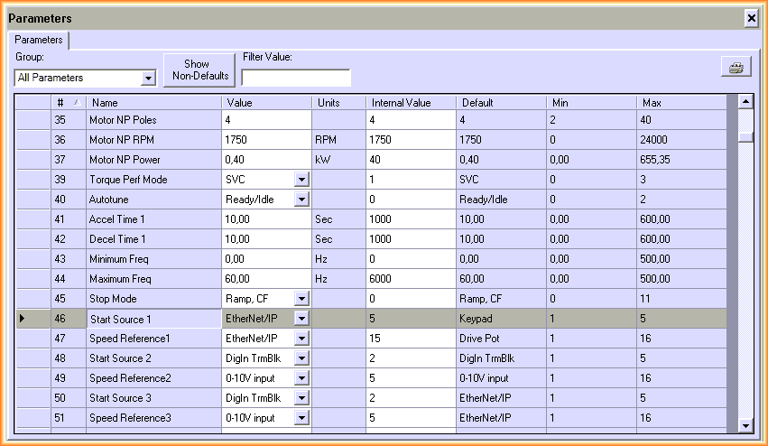Click the print icon button
This screenshot has width=768, height=446.
pos(736,69)
